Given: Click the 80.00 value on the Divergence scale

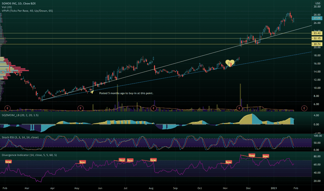Looking at the screenshot, I should click(317, 156).
